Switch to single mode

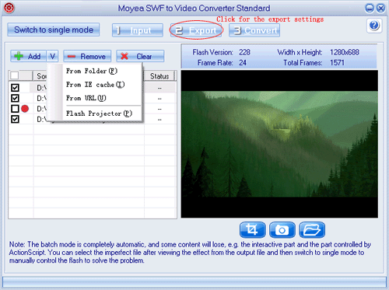(54, 30)
